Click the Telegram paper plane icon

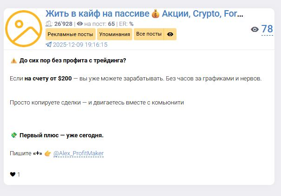pos(49,45)
